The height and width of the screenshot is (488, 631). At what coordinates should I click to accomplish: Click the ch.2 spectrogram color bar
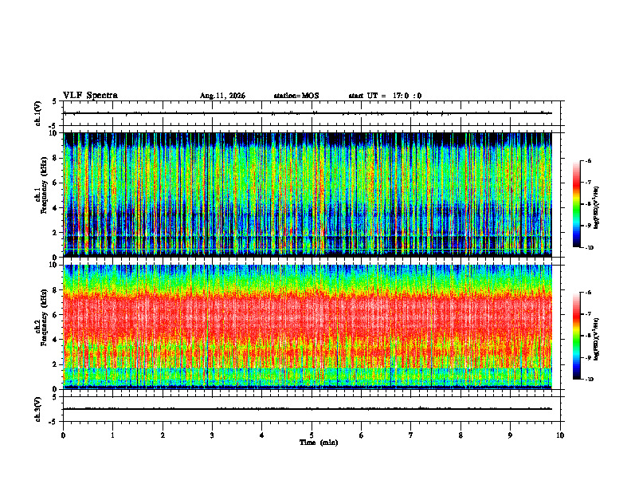point(576,336)
